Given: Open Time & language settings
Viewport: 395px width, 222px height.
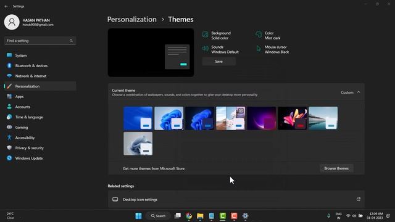Looking at the screenshot, I should click(x=39, y=117).
